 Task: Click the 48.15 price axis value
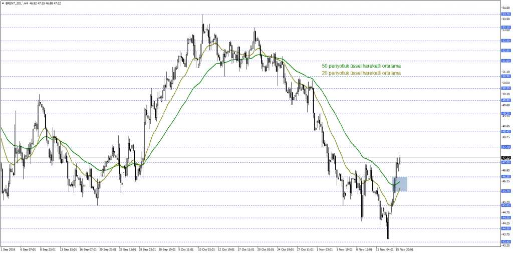tap(506, 137)
